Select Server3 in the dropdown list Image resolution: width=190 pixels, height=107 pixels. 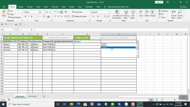click(118, 48)
